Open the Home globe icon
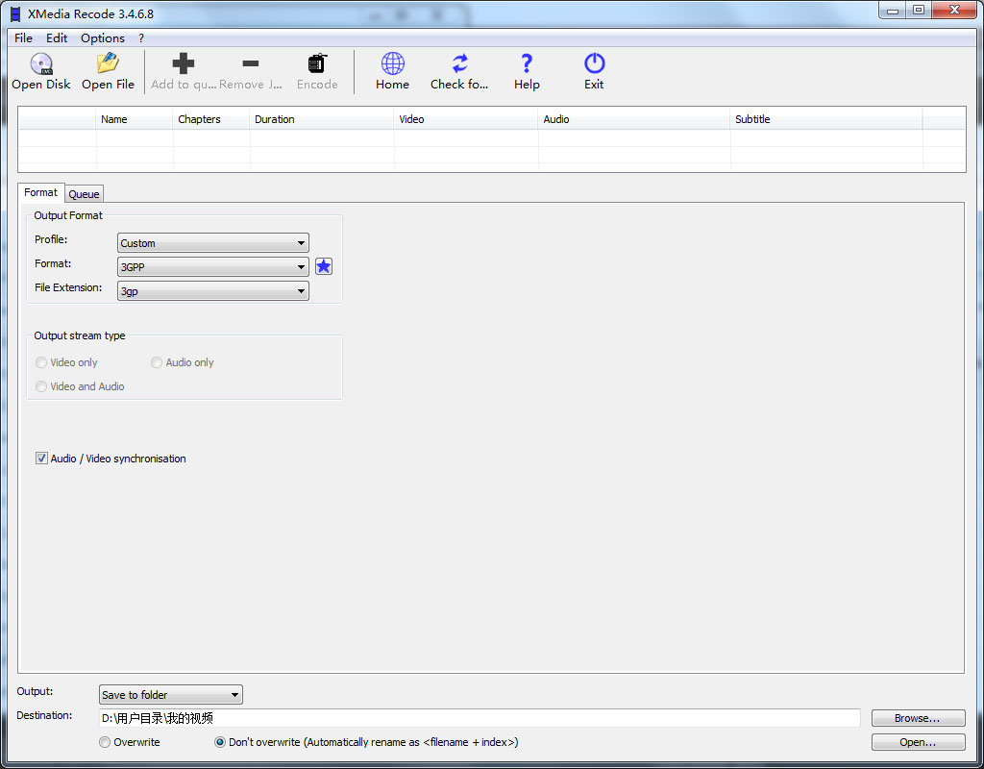This screenshot has width=984, height=769. [392, 64]
